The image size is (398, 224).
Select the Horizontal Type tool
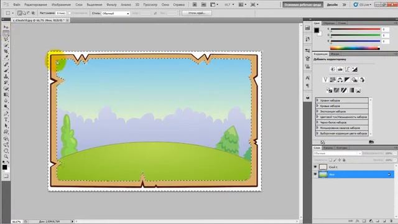click(x=6, y=119)
